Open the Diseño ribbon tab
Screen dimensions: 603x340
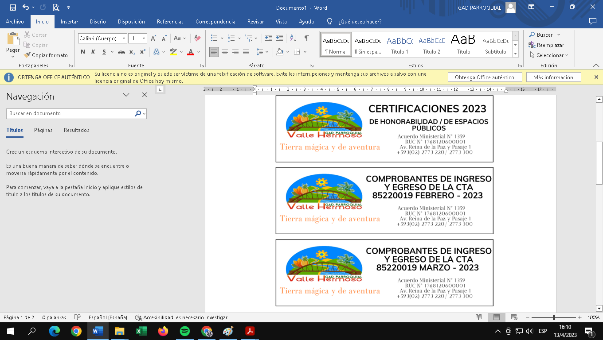98,22
